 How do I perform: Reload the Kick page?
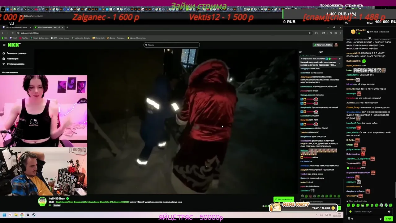pyautogui.click(x=12, y=33)
